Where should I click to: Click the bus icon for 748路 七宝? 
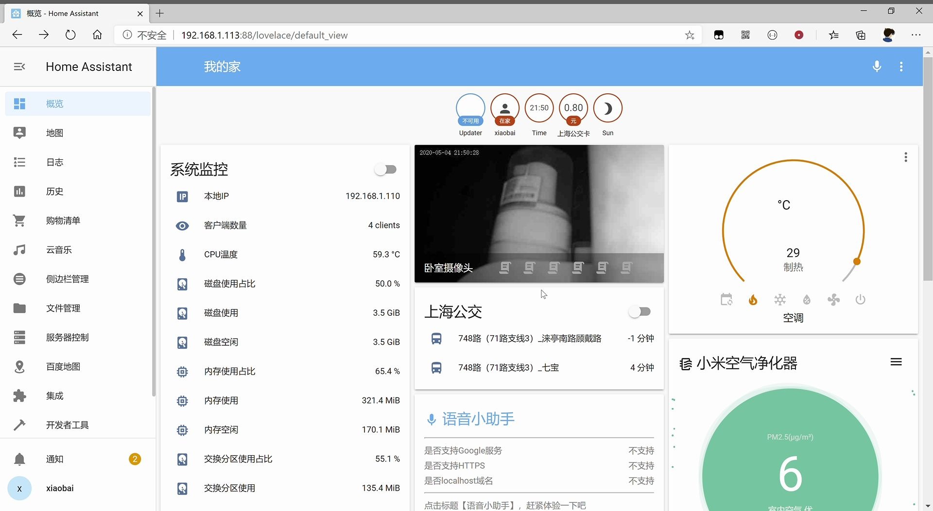point(436,368)
